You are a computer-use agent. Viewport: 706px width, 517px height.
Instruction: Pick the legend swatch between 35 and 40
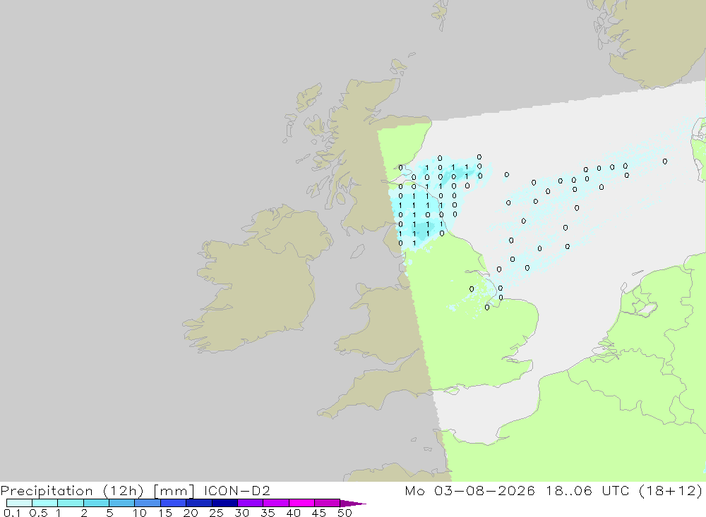coord(276,503)
